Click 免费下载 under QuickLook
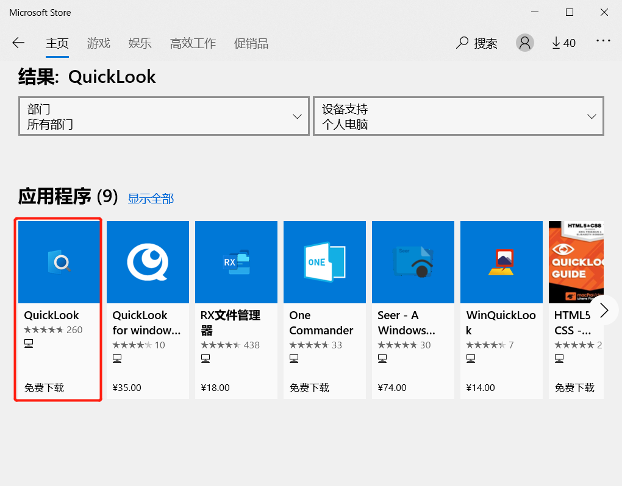The height and width of the screenshot is (486, 622). pos(44,387)
